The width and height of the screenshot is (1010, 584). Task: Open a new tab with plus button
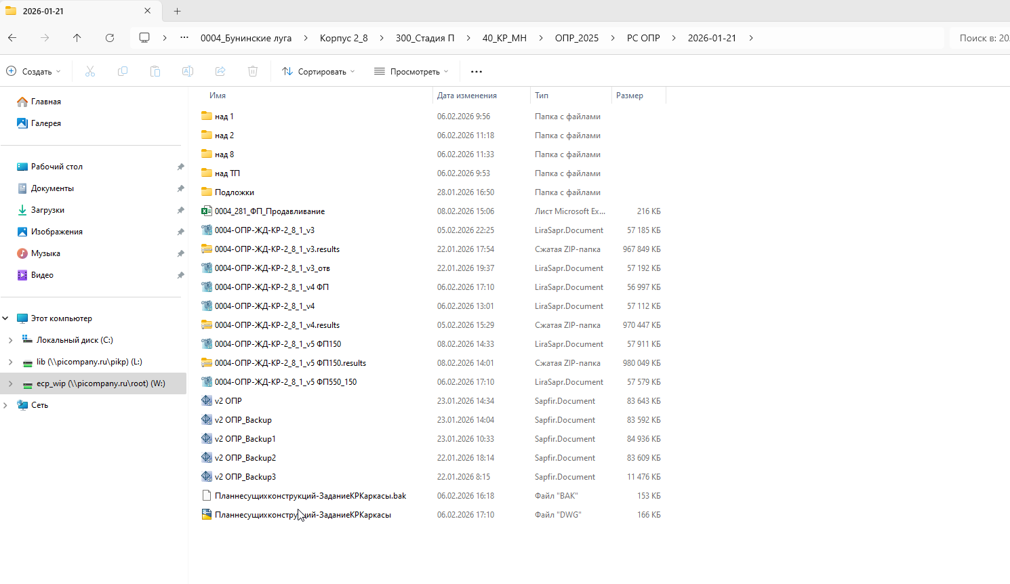click(x=178, y=11)
